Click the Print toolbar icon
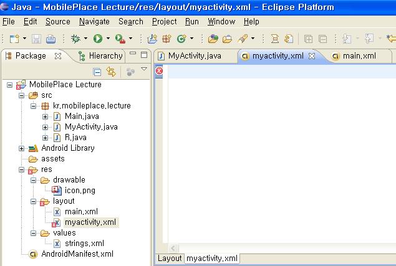396x266 pixels. pos(51,39)
